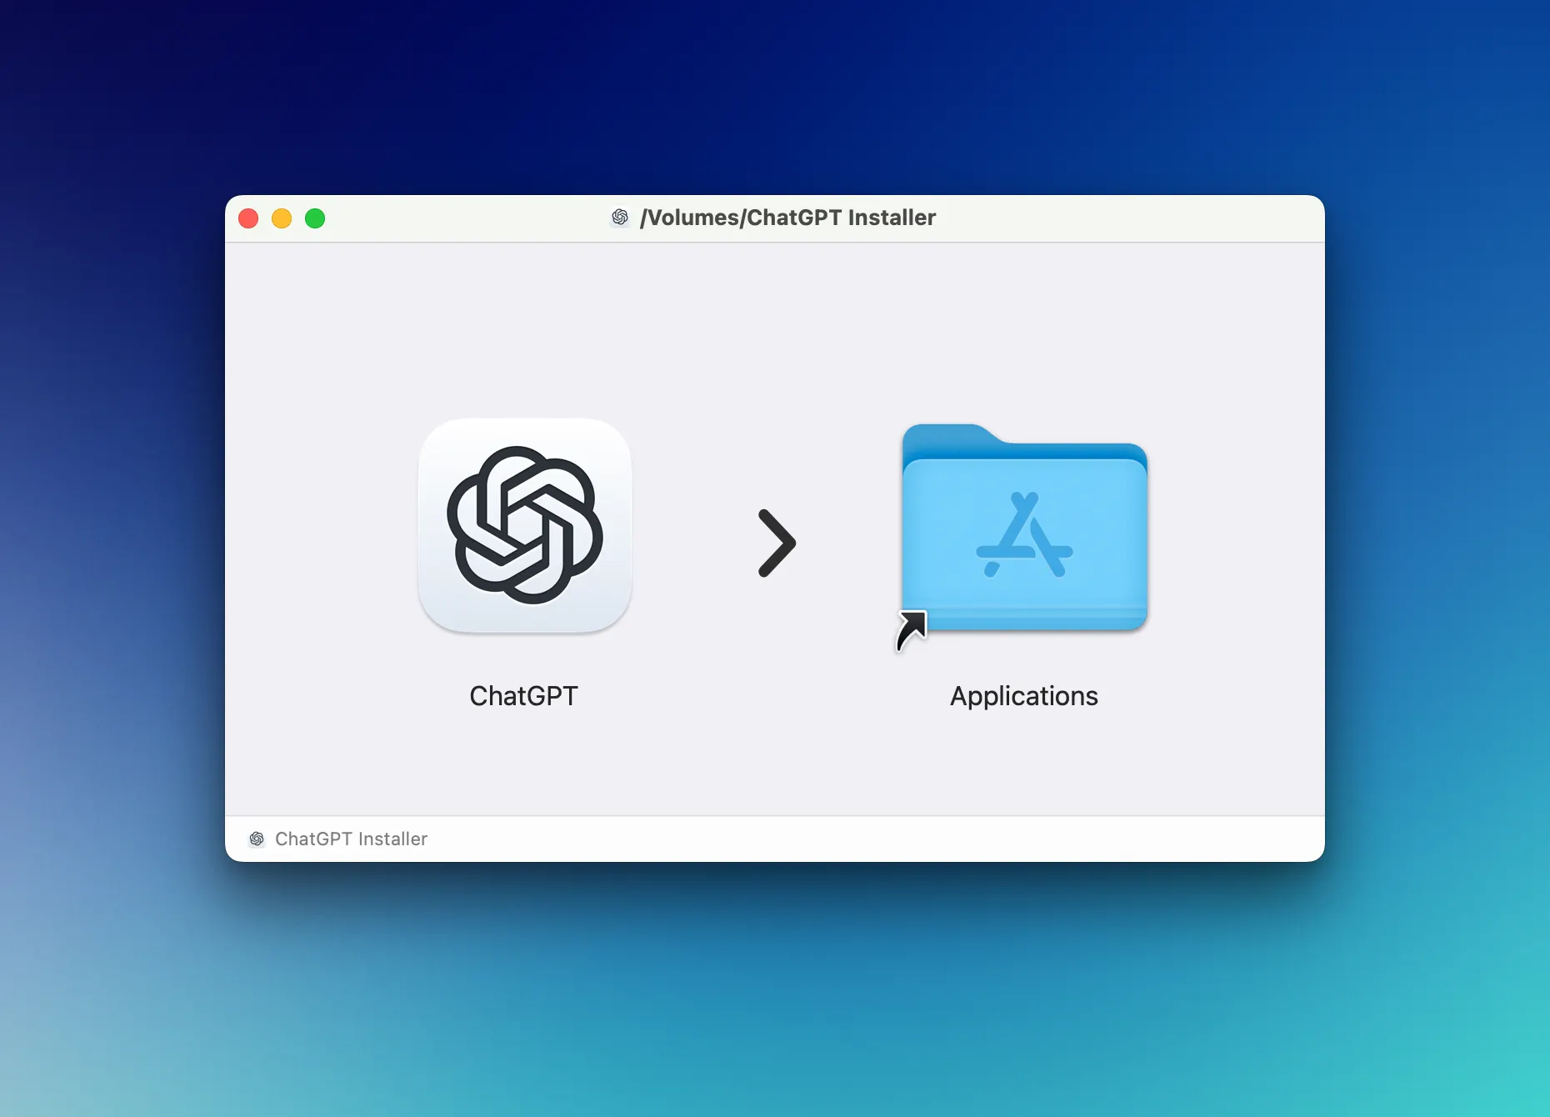Click the ChatGPT logo in the title bar
The width and height of the screenshot is (1550, 1117).
point(620,218)
